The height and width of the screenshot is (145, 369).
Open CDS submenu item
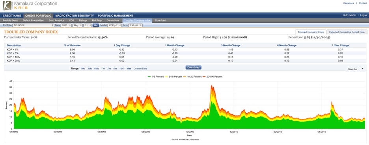click(71, 20)
